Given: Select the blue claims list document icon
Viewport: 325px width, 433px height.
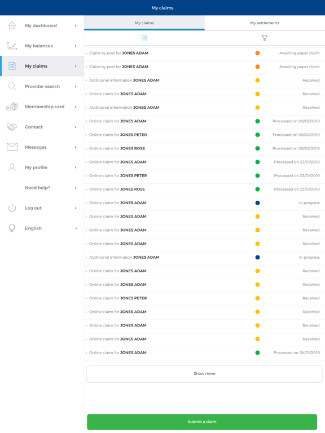Looking at the screenshot, I should 144,38.
